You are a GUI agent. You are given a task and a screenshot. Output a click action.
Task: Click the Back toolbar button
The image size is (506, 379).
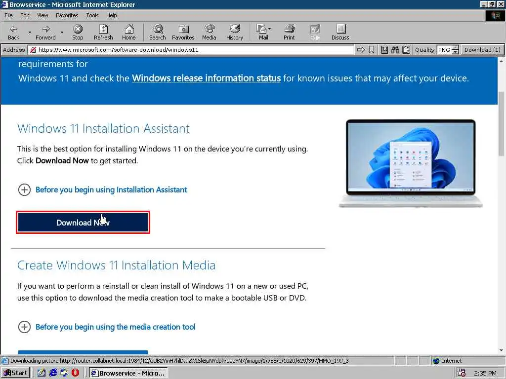13,32
